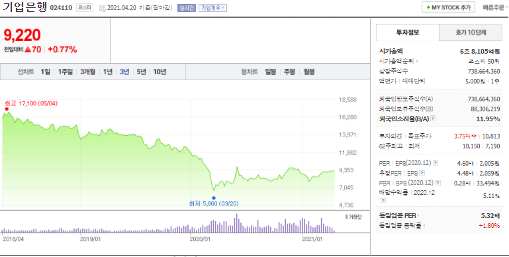Click the blue 최저 5,860 point marker
The image size is (509, 257).
pyautogui.click(x=214, y=197)
